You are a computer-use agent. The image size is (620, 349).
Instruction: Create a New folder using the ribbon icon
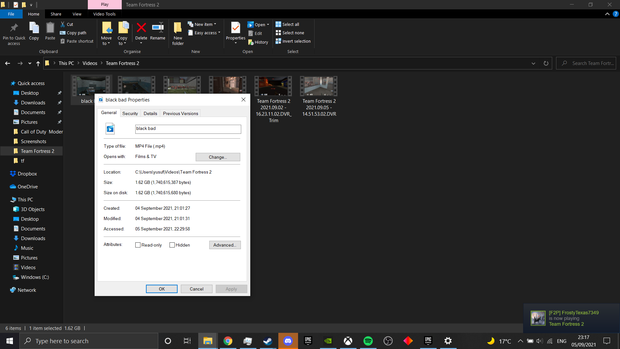tap(178, 32)
